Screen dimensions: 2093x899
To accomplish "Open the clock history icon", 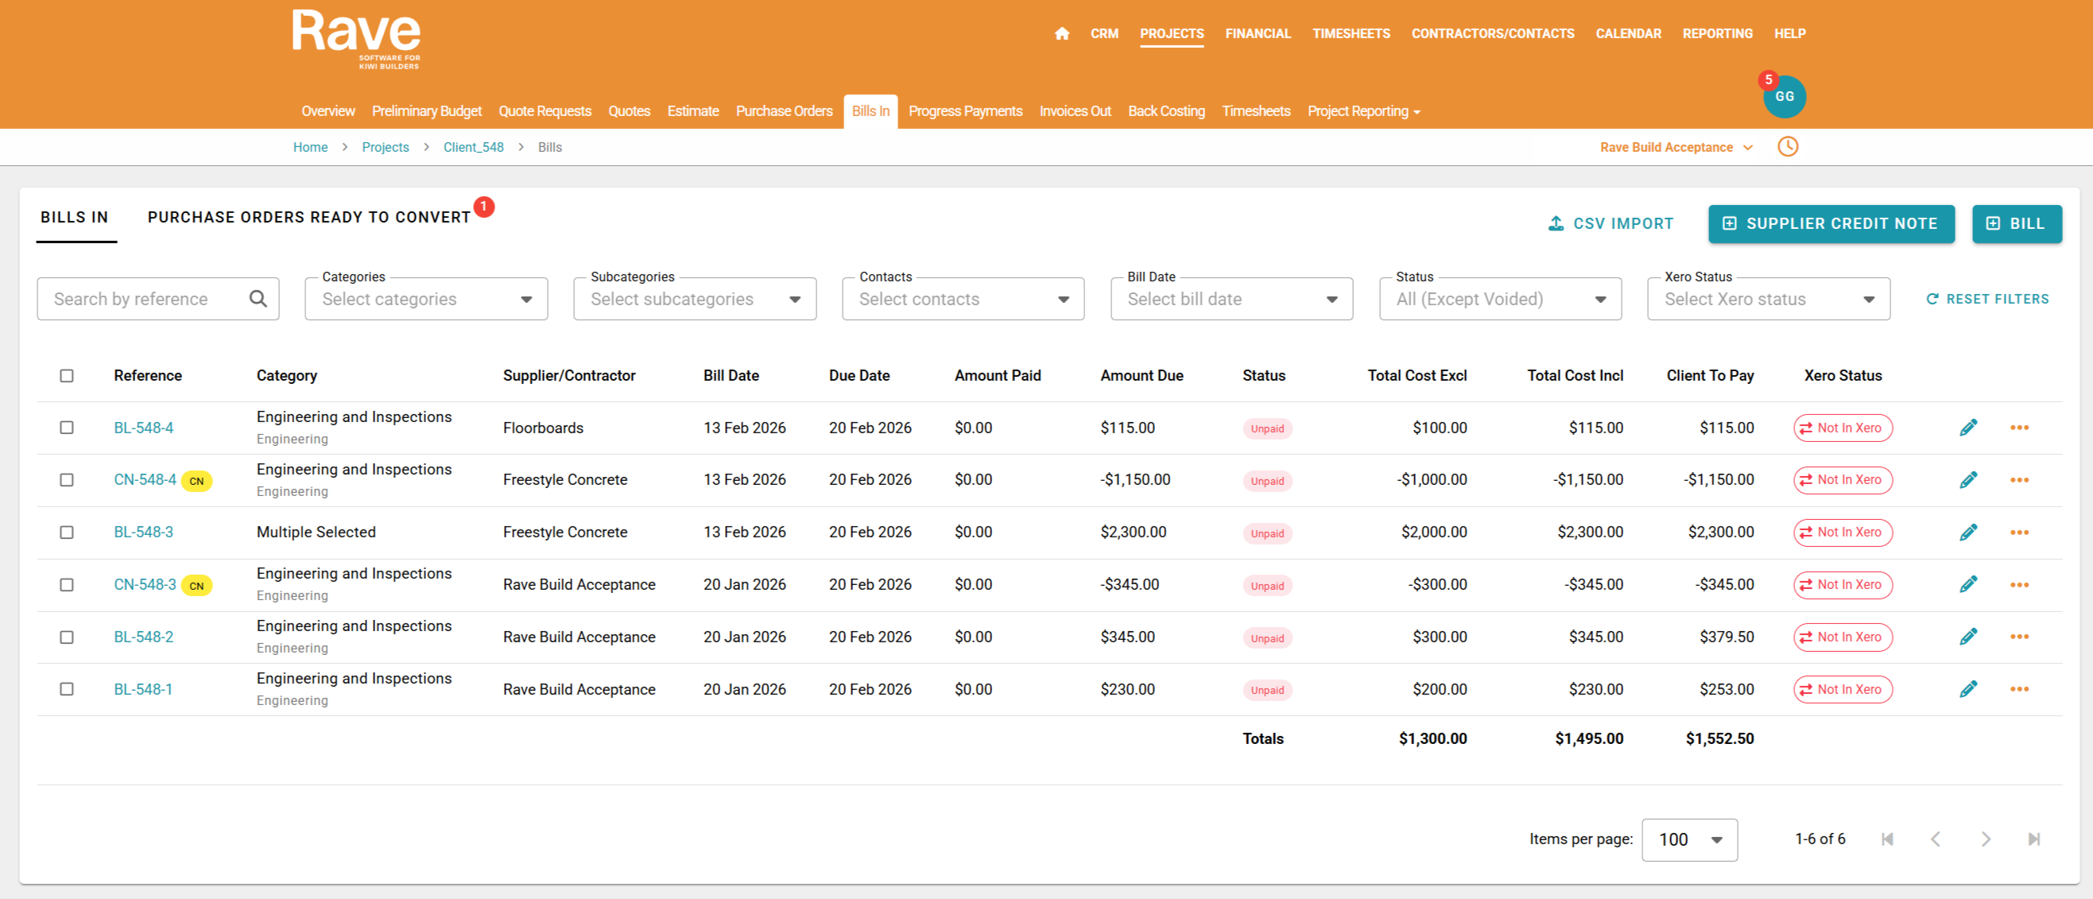I will click(x=1788, y=147).
